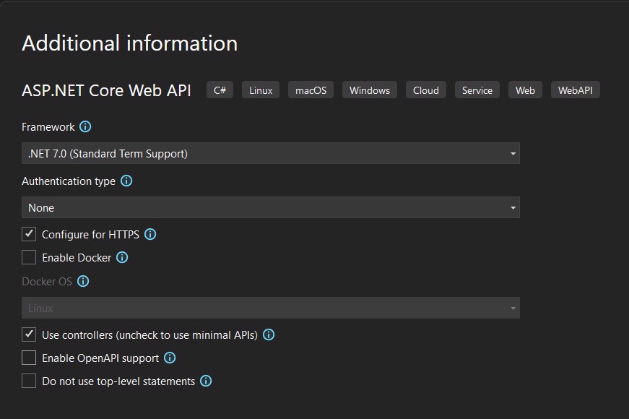Click the disabled Docker OS Linux dropdown

[271, 308]
